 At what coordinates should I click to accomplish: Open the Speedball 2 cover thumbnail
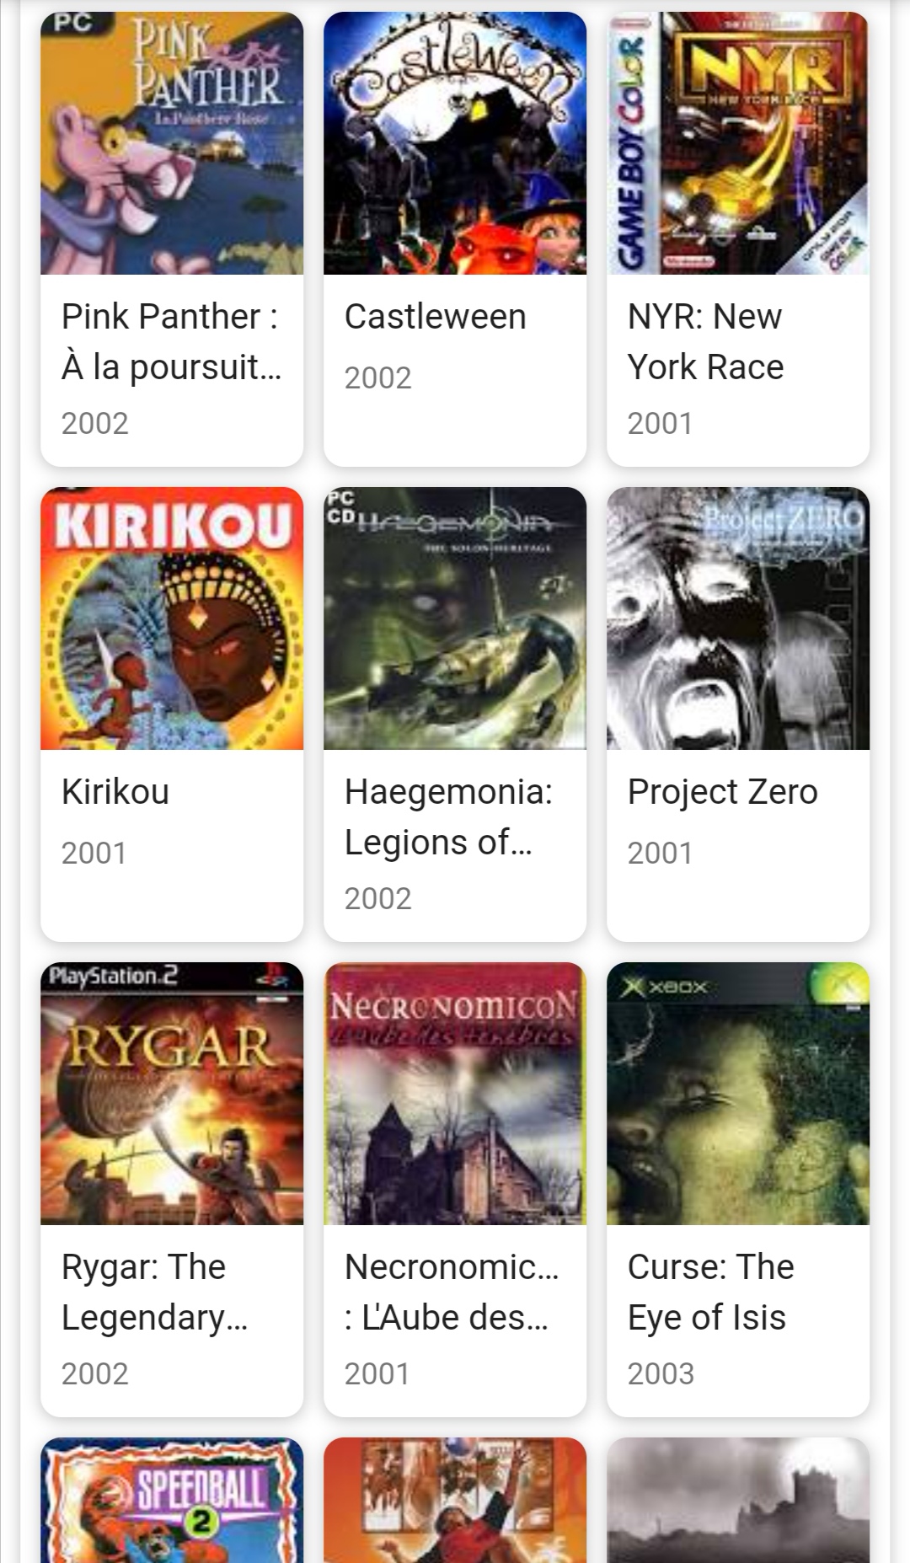[172, 1500]
